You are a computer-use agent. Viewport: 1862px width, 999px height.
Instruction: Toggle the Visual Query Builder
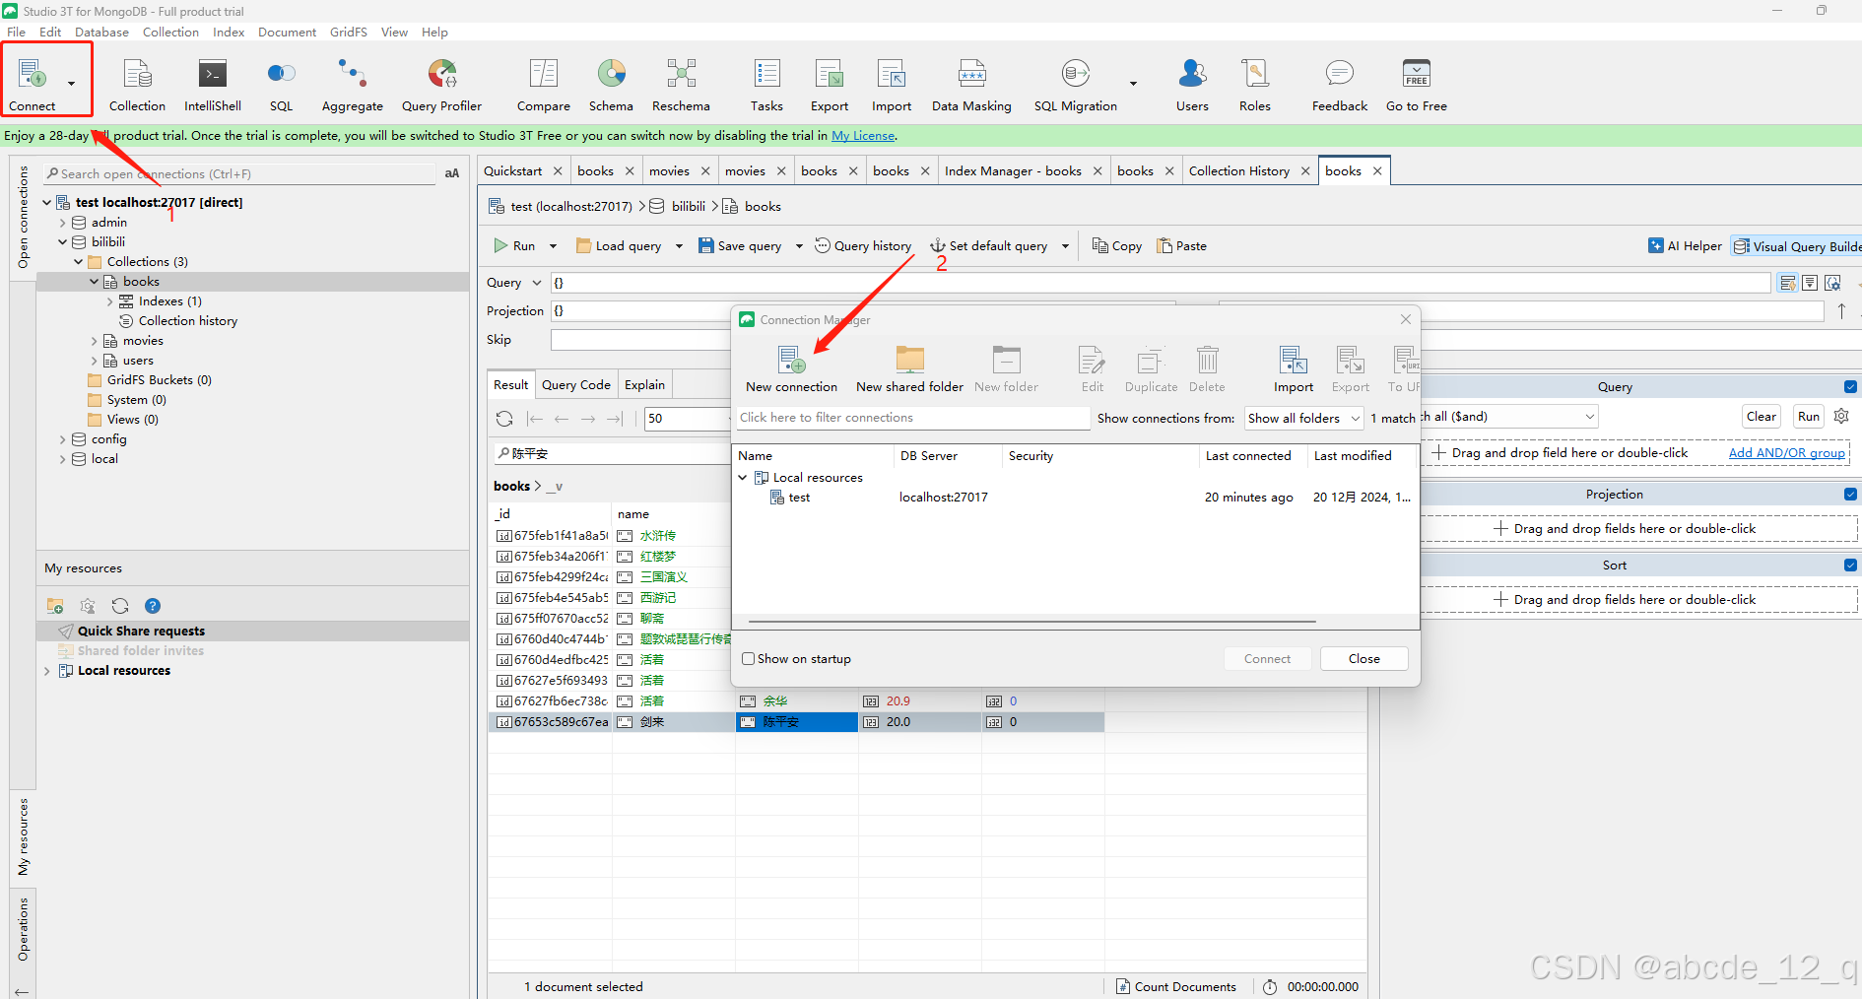(x=1797, y=246)
